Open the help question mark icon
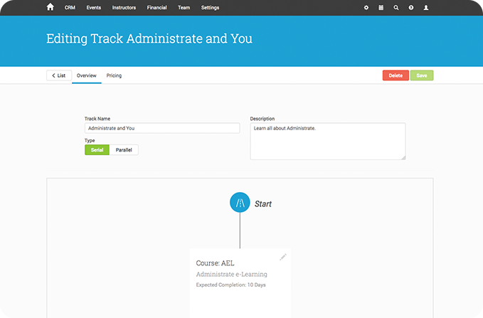The height and width of the screenshot is (318, 483). click(x=411, y=8)
